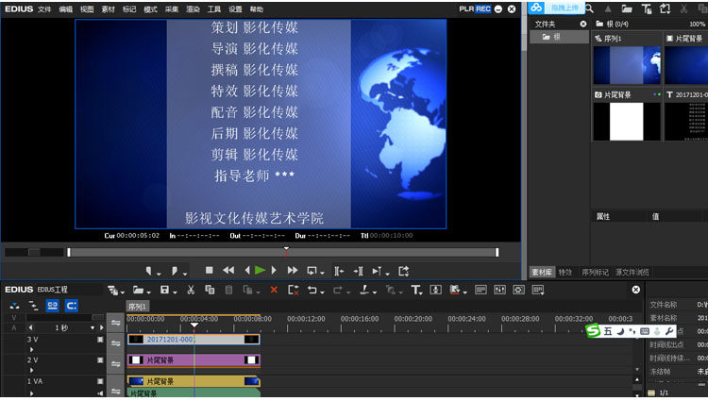Jump to the previous edit point
The height and width of the screenshot is (401, 708).
click(339, 271)
